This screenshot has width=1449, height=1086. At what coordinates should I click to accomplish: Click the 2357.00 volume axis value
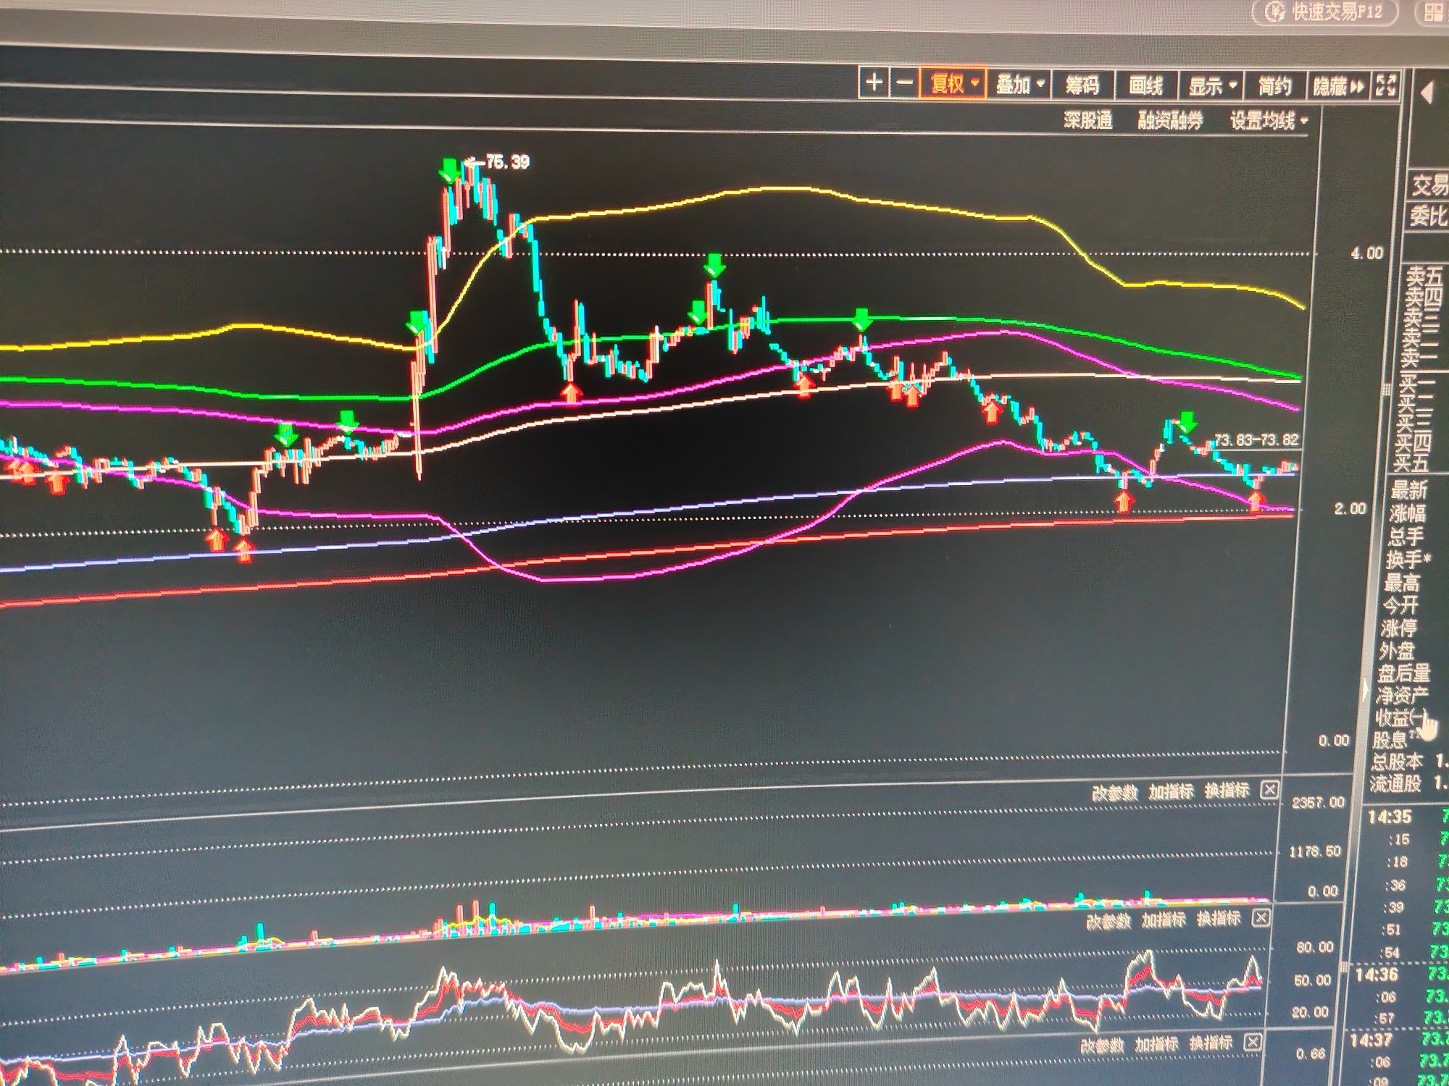[x=1318, y=802]
